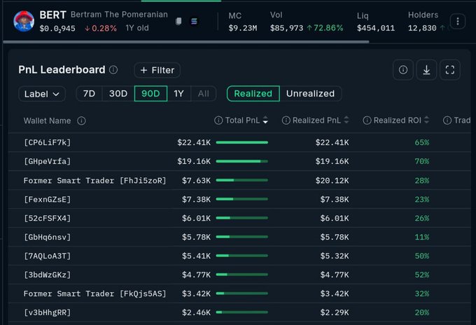Select the 90D time range
The width and height of the screenshot is (476, 325).
150,94
